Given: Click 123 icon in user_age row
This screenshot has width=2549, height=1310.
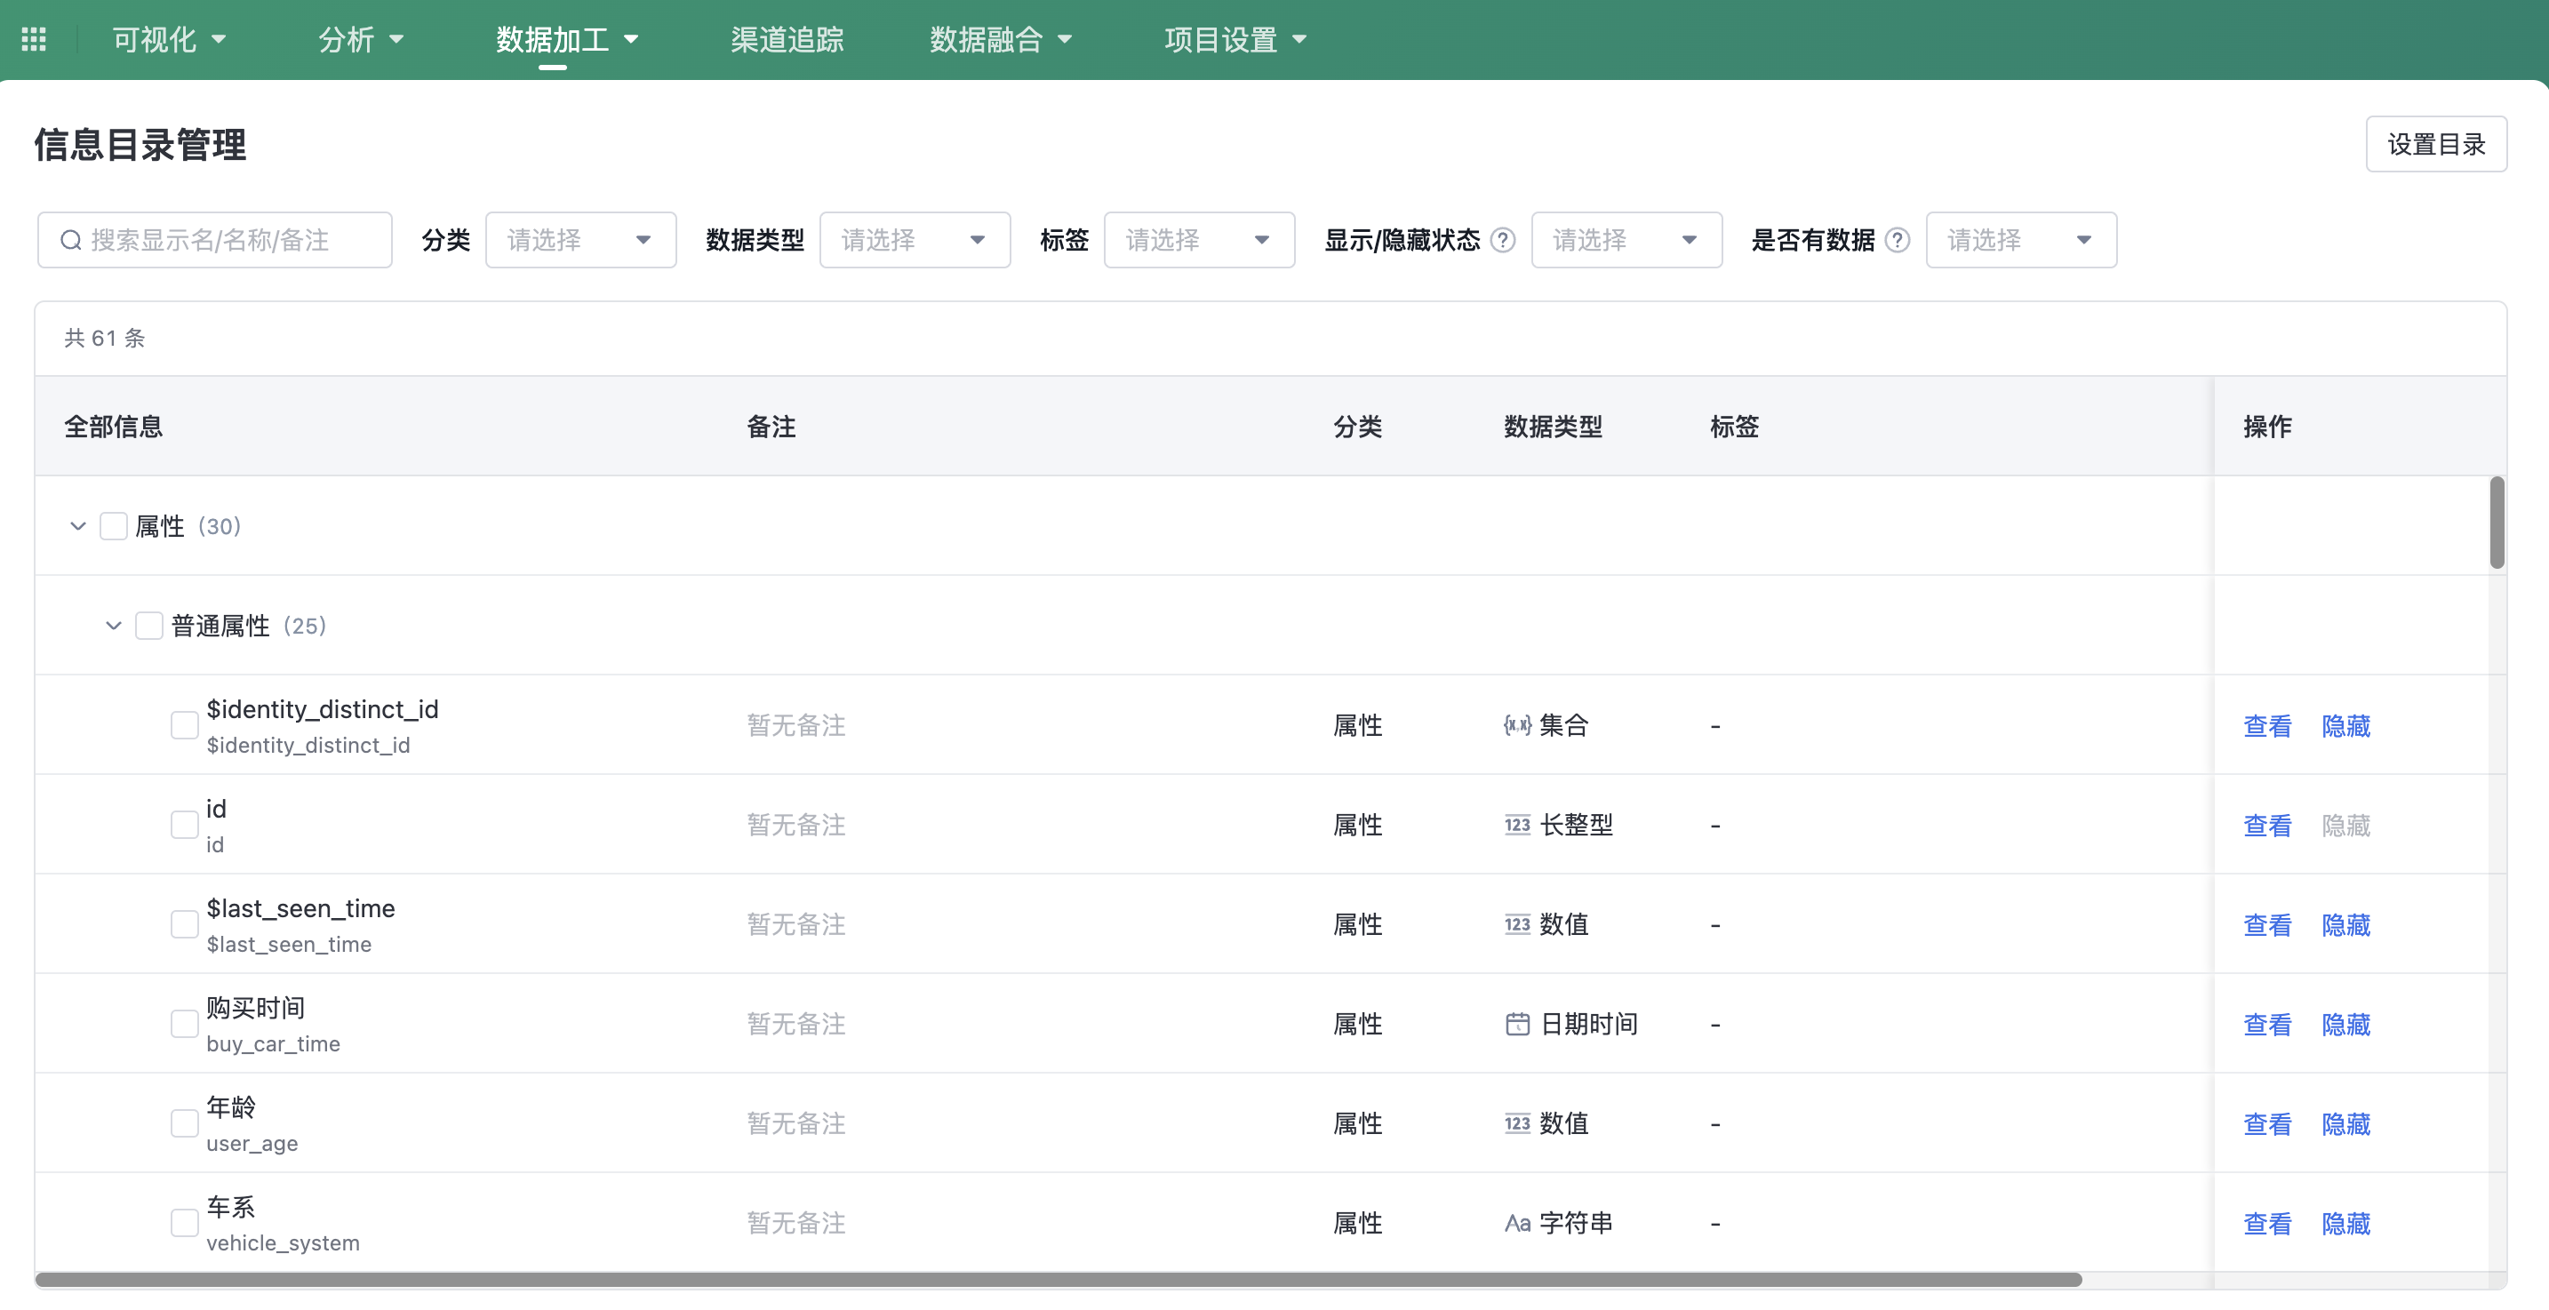Looking at the screenshot, I should coord(1517,1124).
